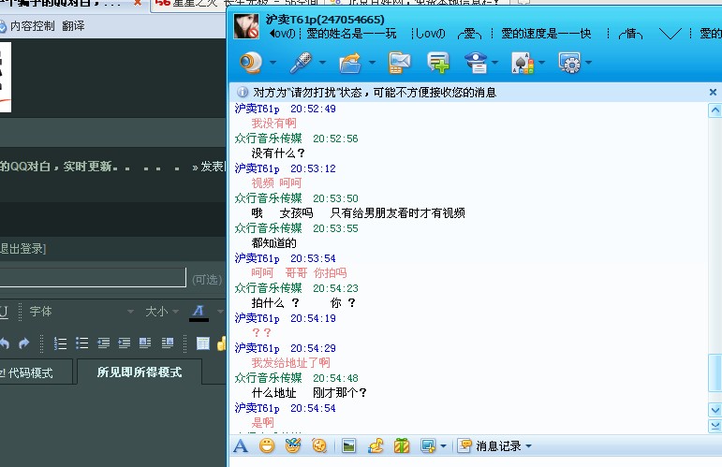This screenshot has height=467, width=722.
Task: Increase indent in editor toolbar
Action: [125, 343]
